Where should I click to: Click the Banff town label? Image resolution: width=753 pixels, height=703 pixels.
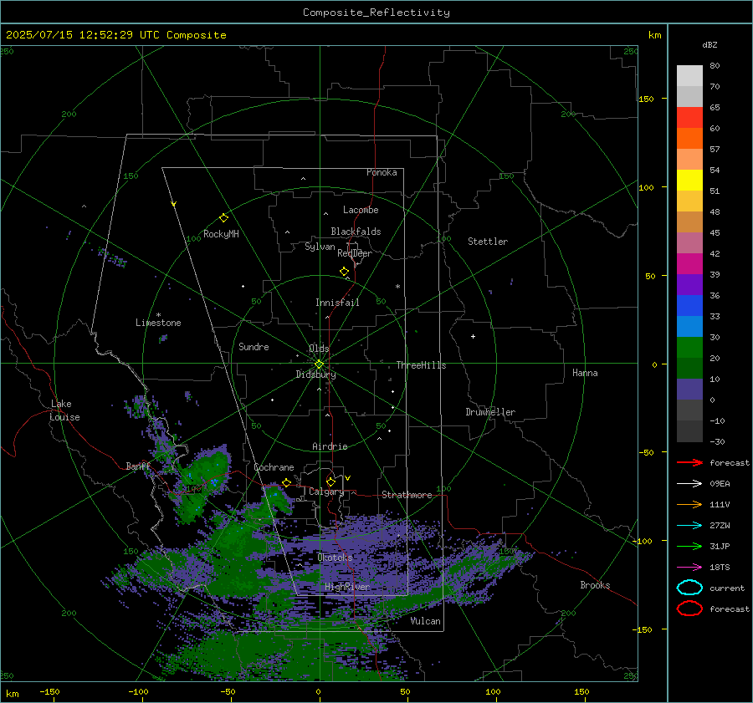point(138,466)
